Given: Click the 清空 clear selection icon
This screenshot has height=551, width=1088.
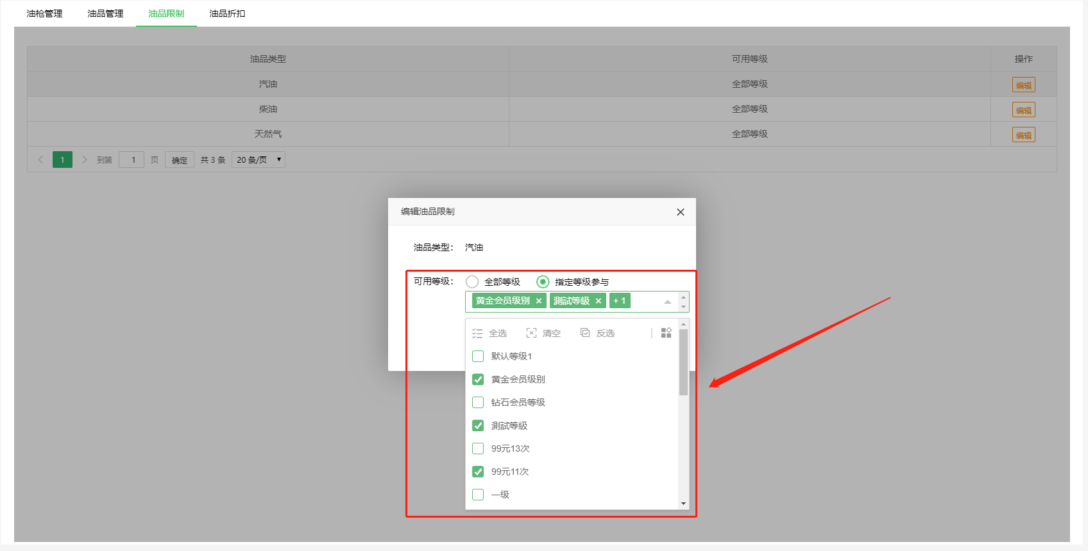Looking at the screenshot, I should click(x=531, y=333).
